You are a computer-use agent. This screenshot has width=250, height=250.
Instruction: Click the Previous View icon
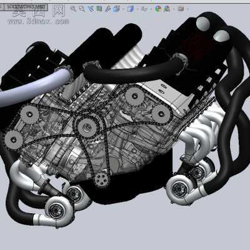pyautogui.click(x=91, y=9)
